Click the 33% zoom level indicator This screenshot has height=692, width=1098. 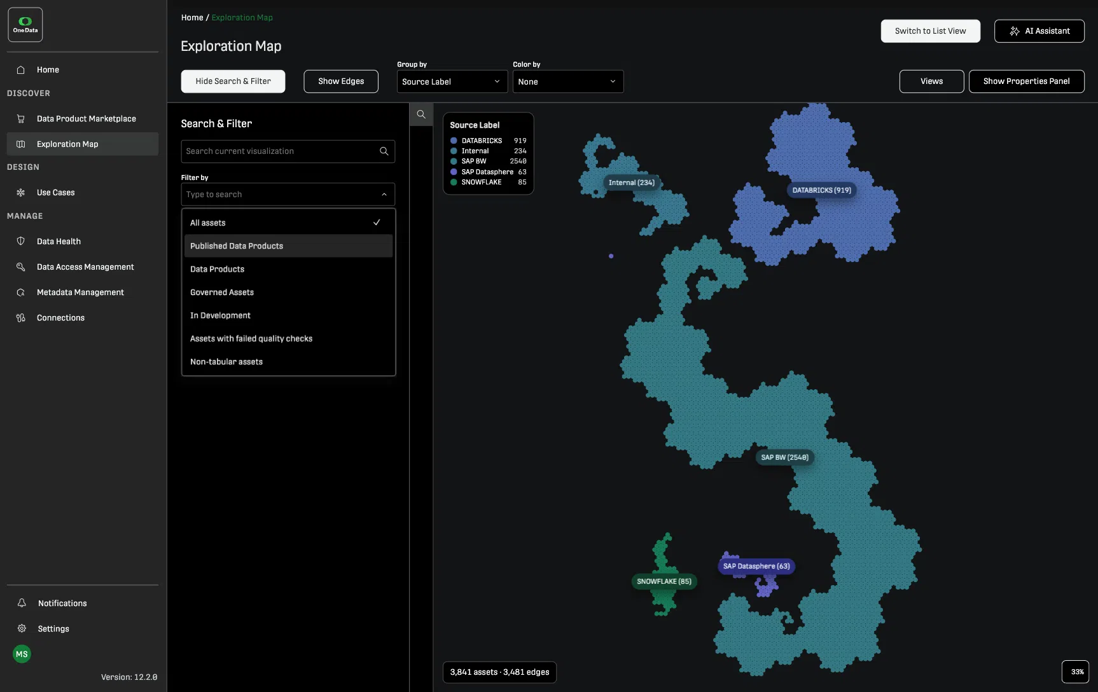click(1076, 672)
